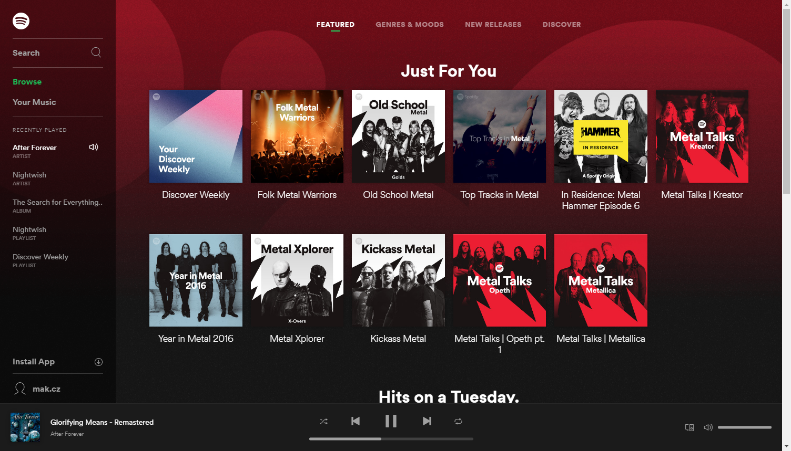Select Browse in the sidebar

point(27,82)
